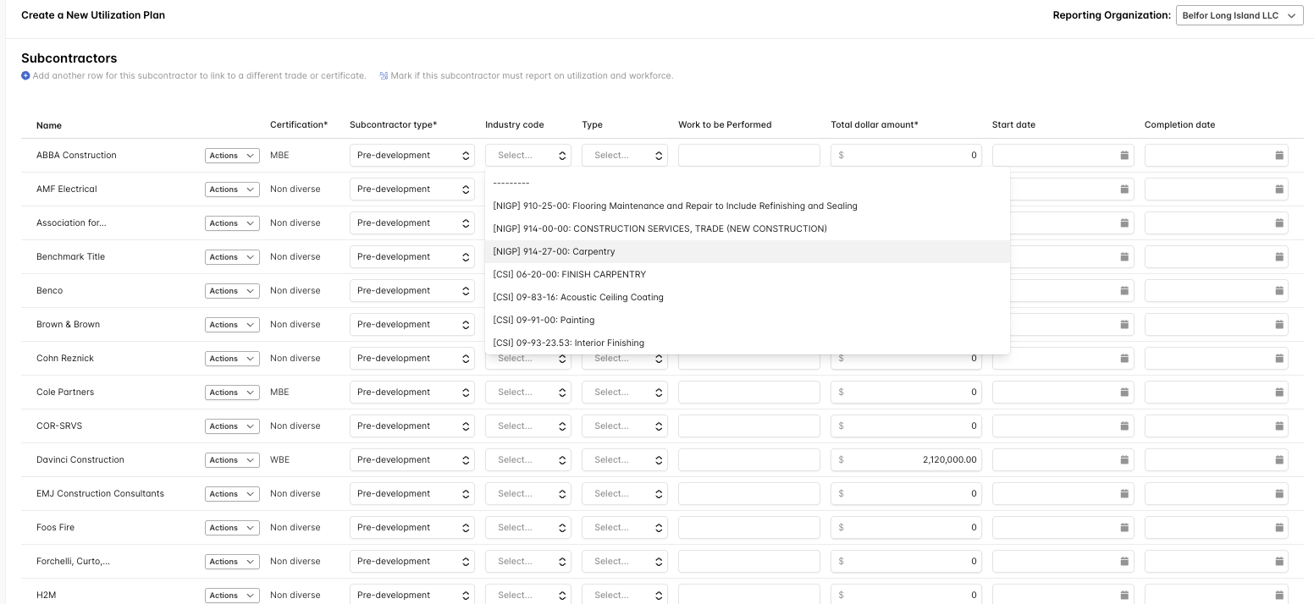Image resolution: width=1314 pixels, height=604 pixels.
Task: Open calendar icon in Benchmark Title start date
Action: click(1124, 257)
